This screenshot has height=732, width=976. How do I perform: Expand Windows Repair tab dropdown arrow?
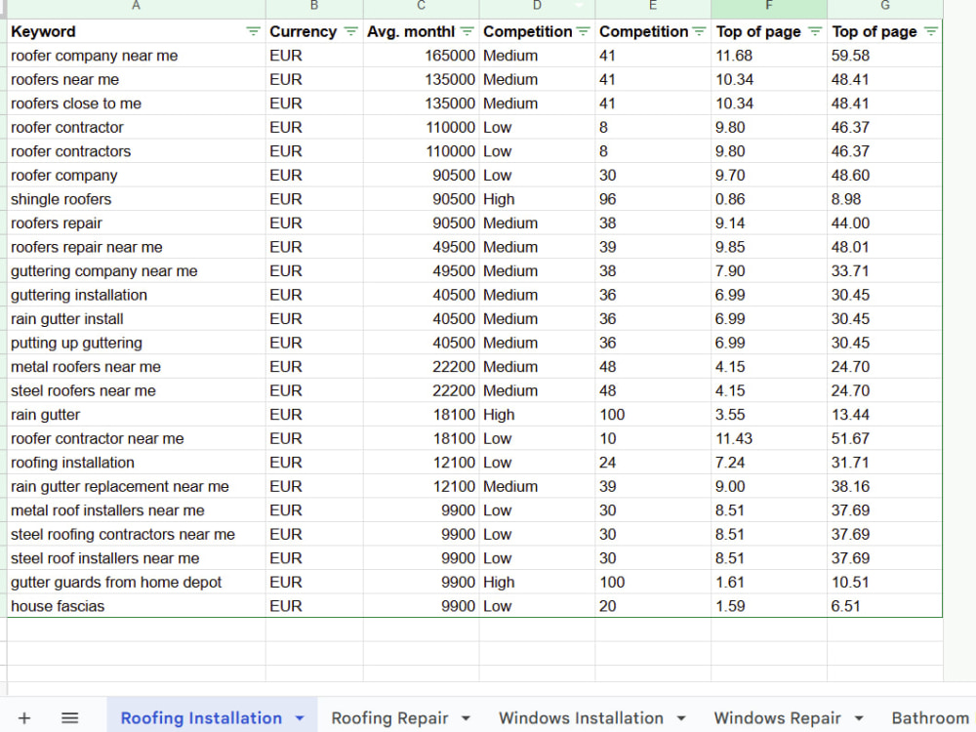click(859, 718)
